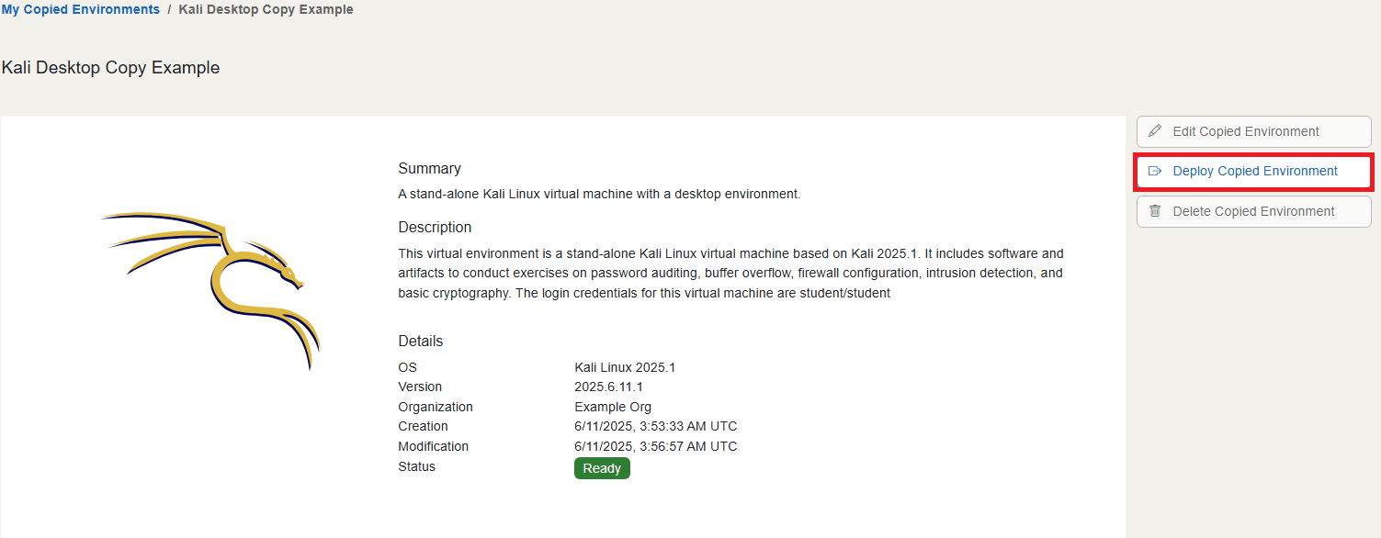
Task: Click the Summary heading
Action: click(429, 169)
